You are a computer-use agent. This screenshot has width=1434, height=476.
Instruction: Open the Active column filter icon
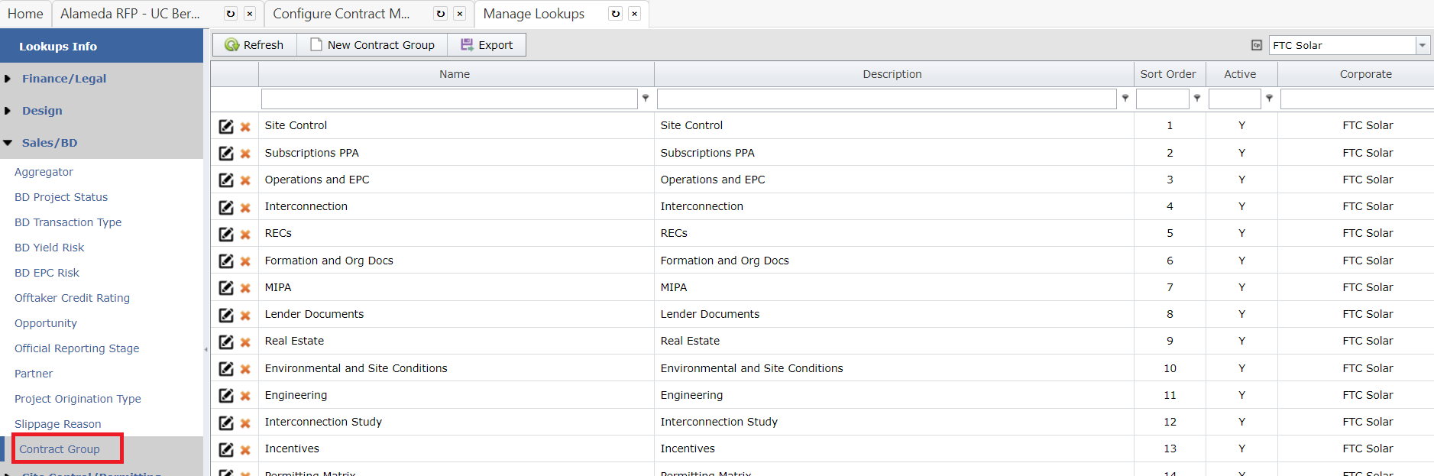click(1269, 98)
